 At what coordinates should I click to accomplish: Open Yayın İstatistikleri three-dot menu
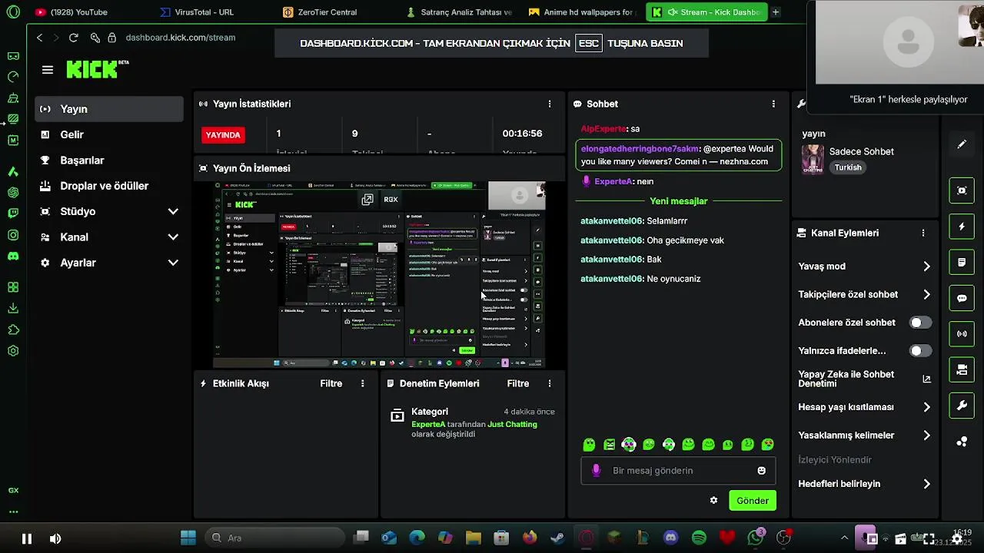point(549,104)
